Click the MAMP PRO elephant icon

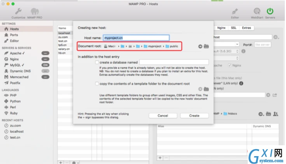tap(35, 14)
